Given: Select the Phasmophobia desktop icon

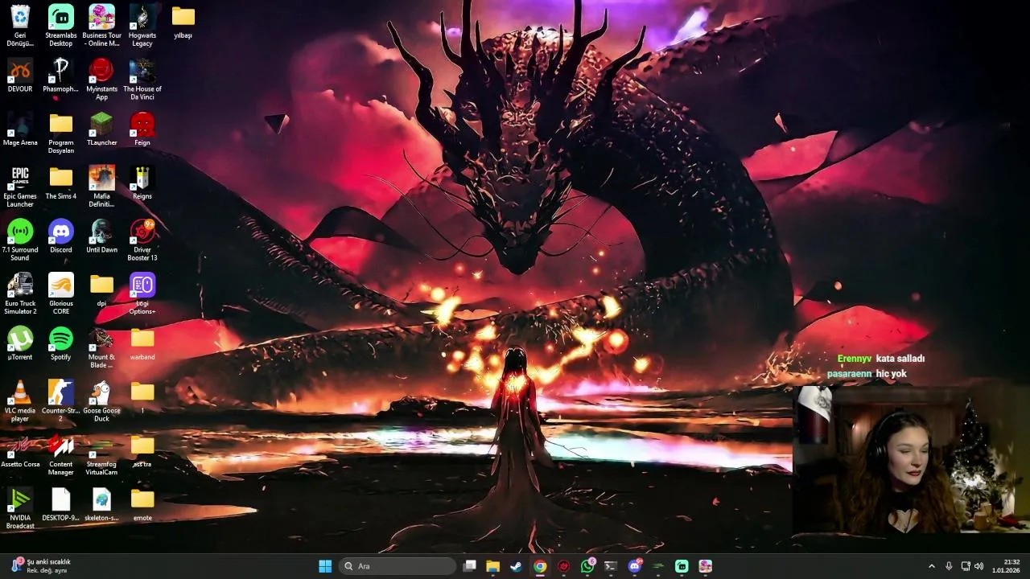Looking at the screenshot, I should [x=61, y=75].
